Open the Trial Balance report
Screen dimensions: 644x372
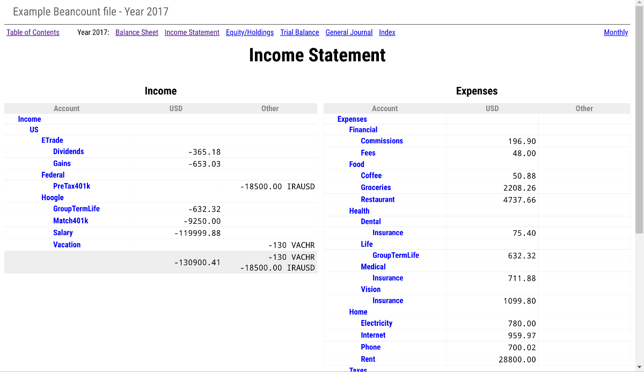(299, 32)
